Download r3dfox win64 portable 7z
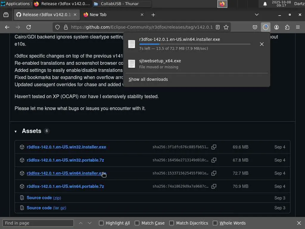This screenshot has width=305, height=229. tap(65, 186)
